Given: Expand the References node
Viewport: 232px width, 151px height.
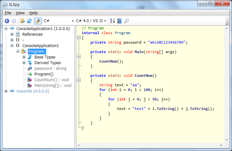Looking at the screenshot, I should [x=12, y=34].
